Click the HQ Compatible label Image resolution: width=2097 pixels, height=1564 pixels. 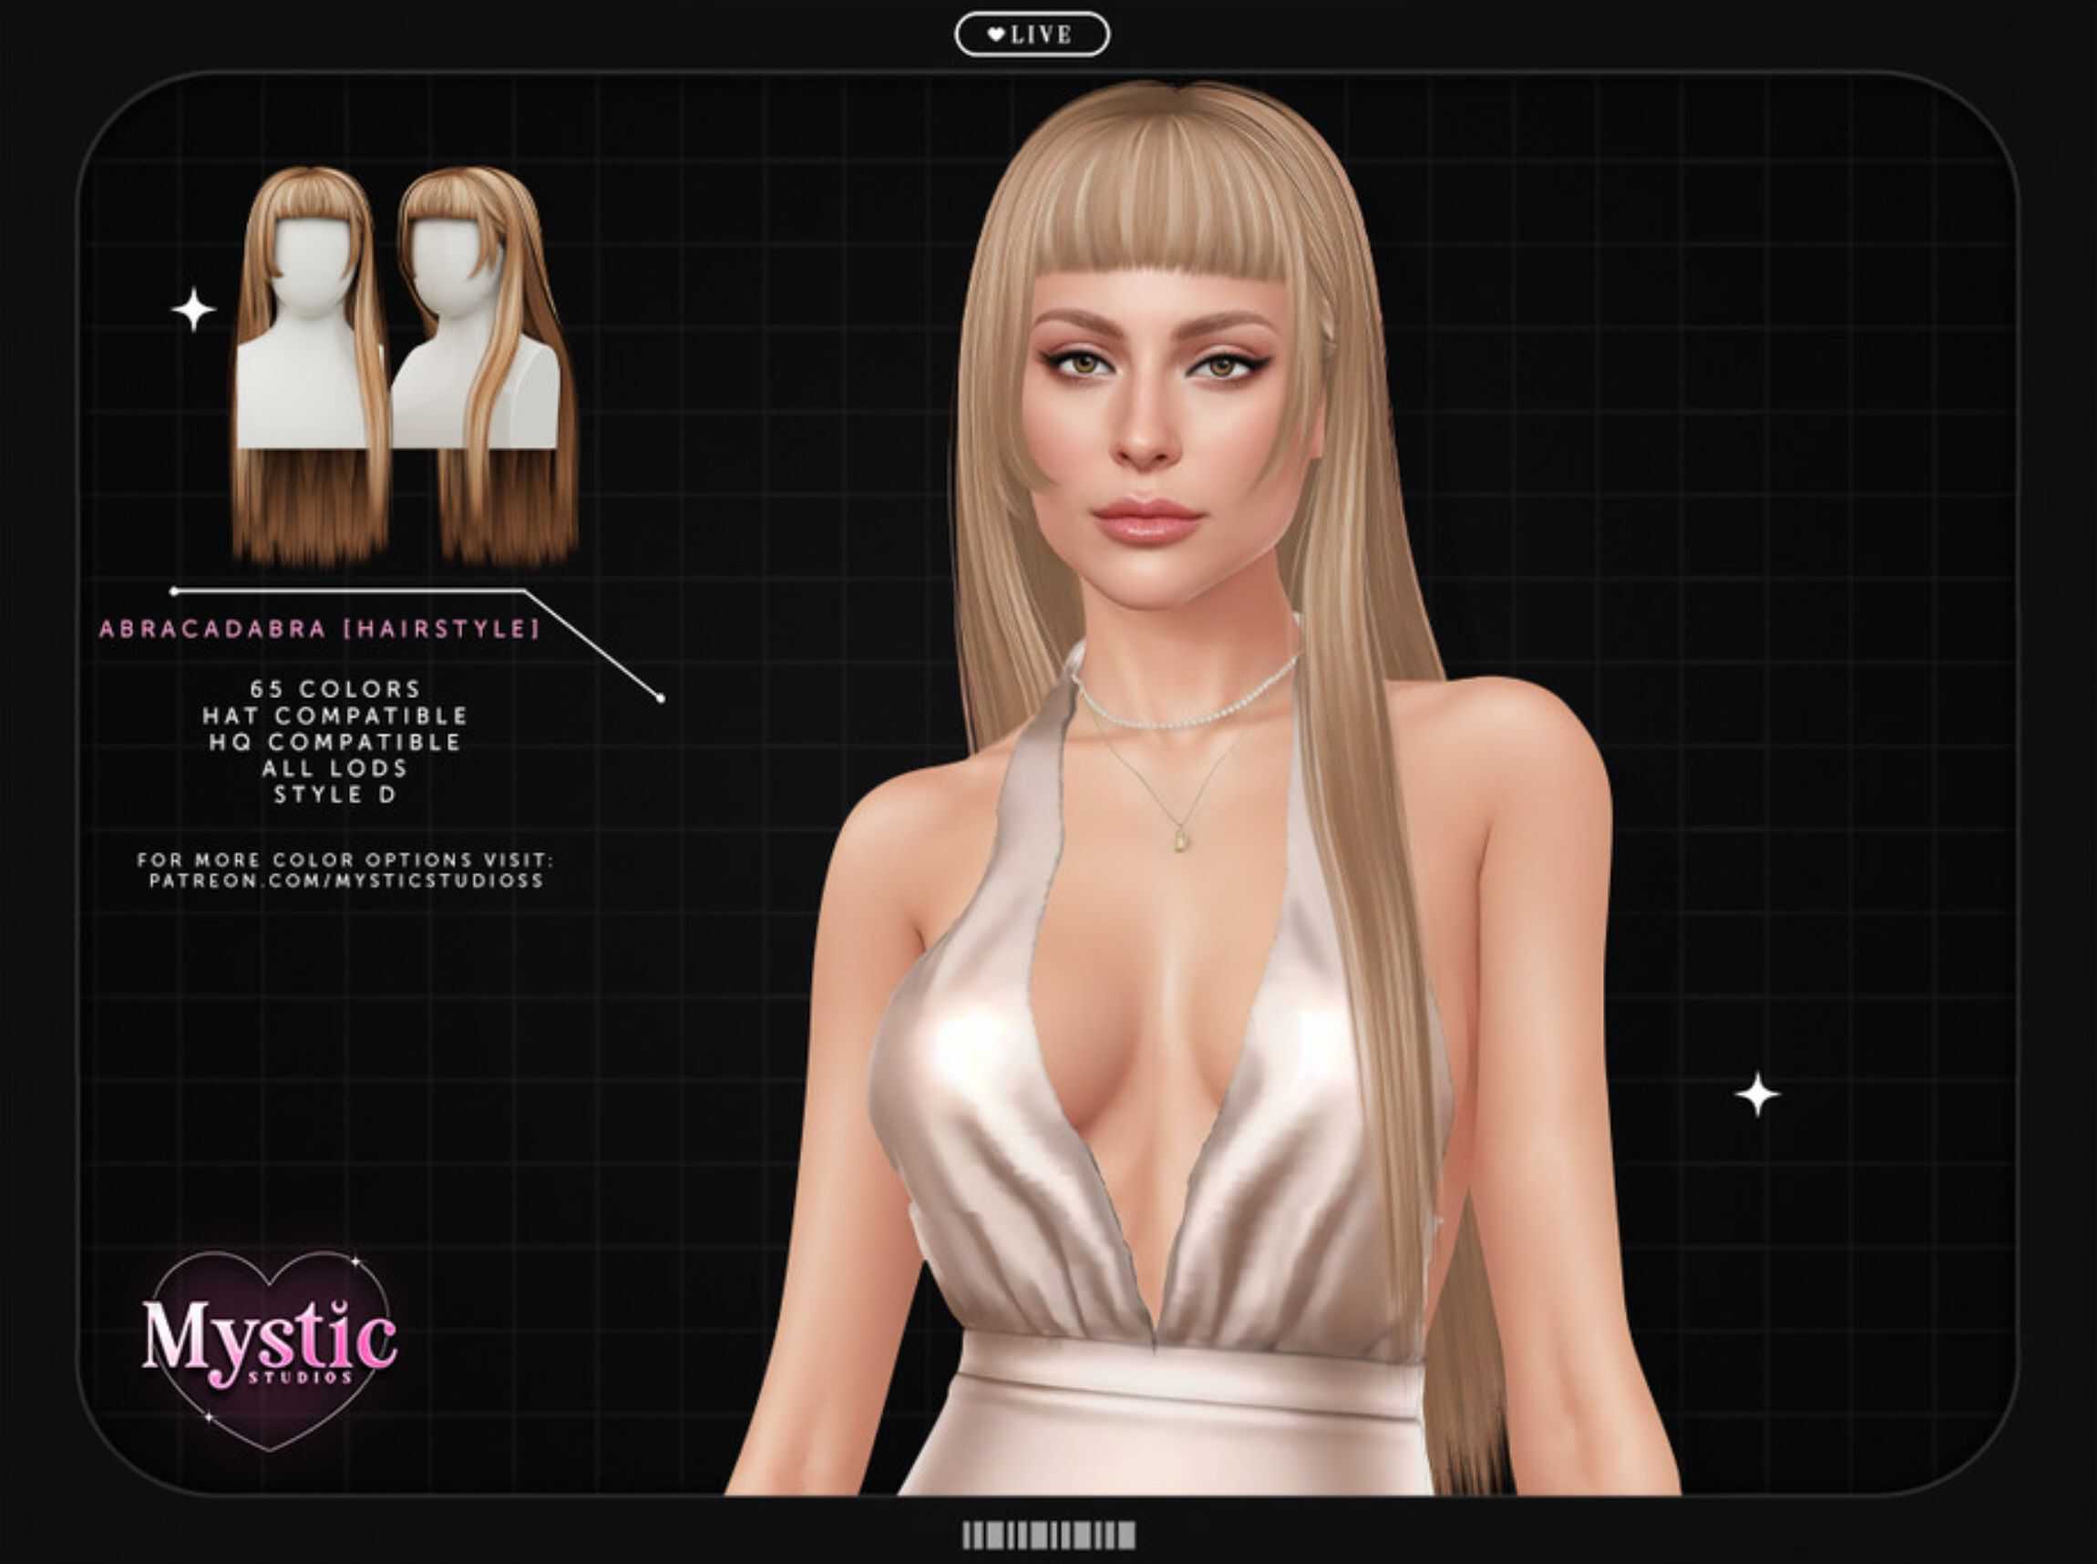point(335,741)
